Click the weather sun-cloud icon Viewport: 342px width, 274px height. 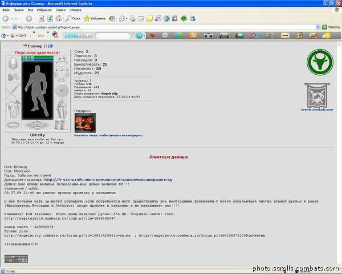(x=326, y=35)
